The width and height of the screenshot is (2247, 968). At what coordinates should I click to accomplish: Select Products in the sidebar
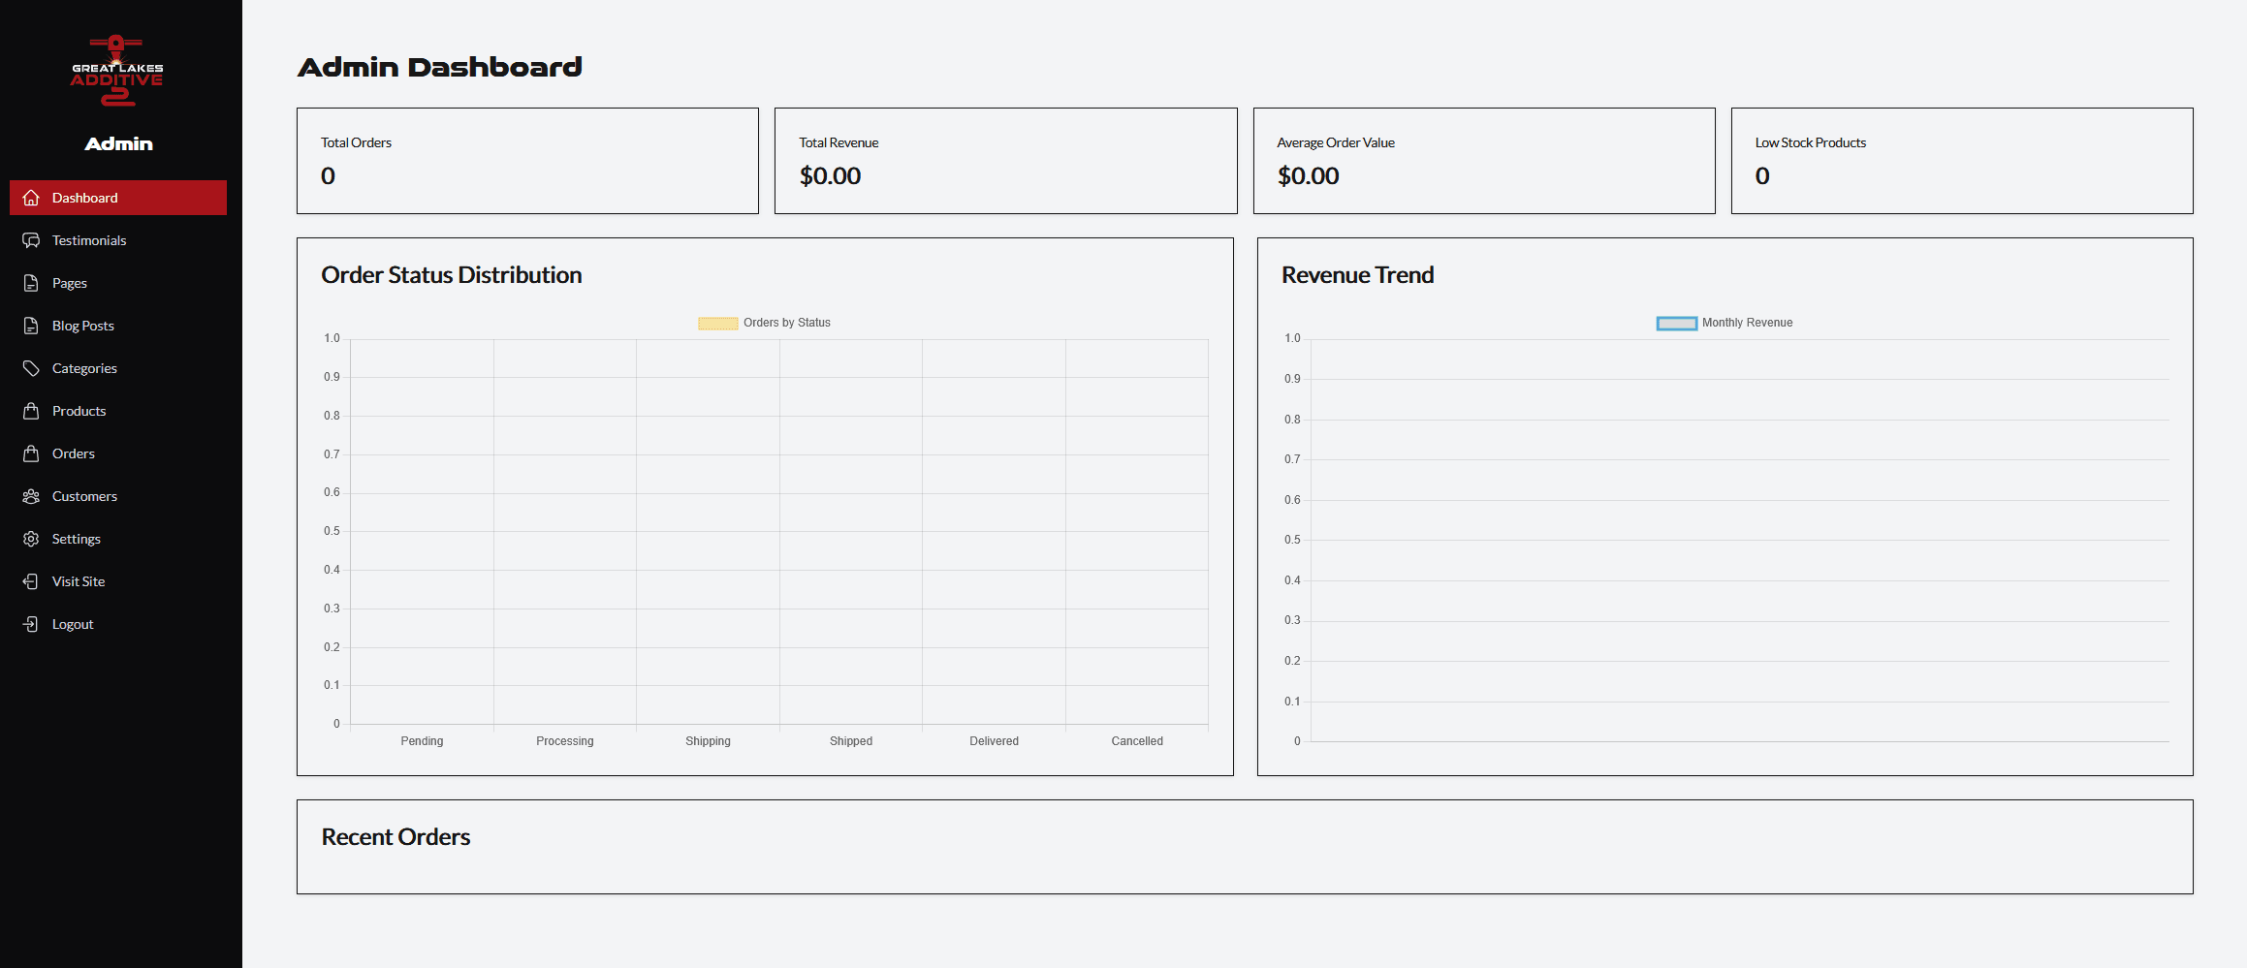[118, 411]
